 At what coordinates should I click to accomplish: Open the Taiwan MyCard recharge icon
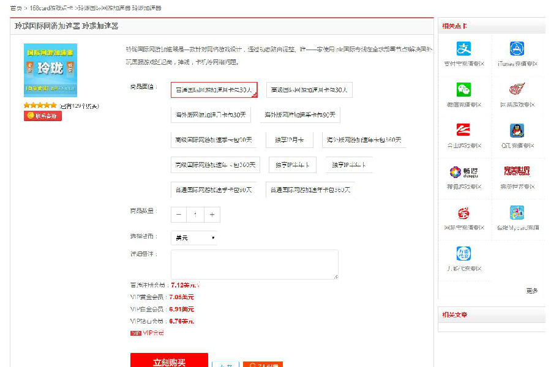517,212
